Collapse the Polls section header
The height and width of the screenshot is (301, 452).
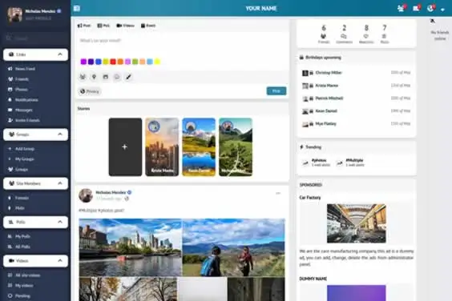point(36,222)
